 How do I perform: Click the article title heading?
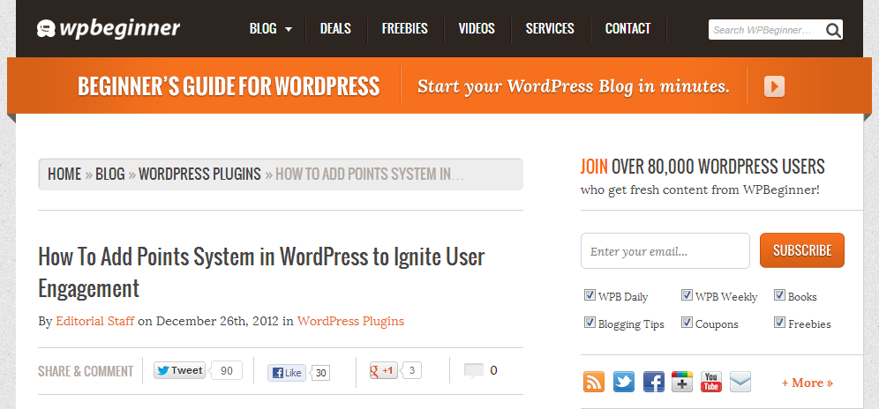tap(262, 273)
